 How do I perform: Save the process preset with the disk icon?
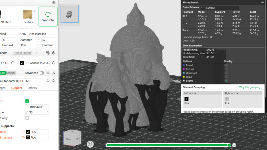click(x=48, y=81)
